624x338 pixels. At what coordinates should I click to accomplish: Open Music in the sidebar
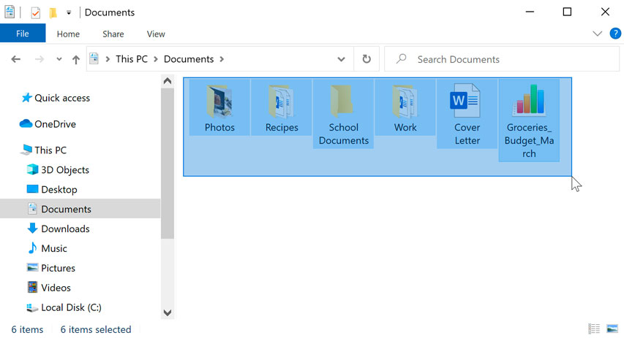click(47, 248)
